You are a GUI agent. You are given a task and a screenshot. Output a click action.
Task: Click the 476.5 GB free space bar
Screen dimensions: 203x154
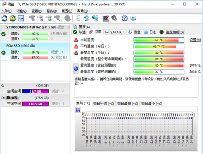point(36,104)
